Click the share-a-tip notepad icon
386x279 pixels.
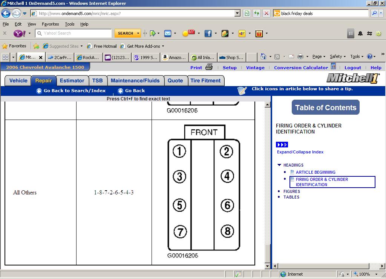[x=242, y=91]
